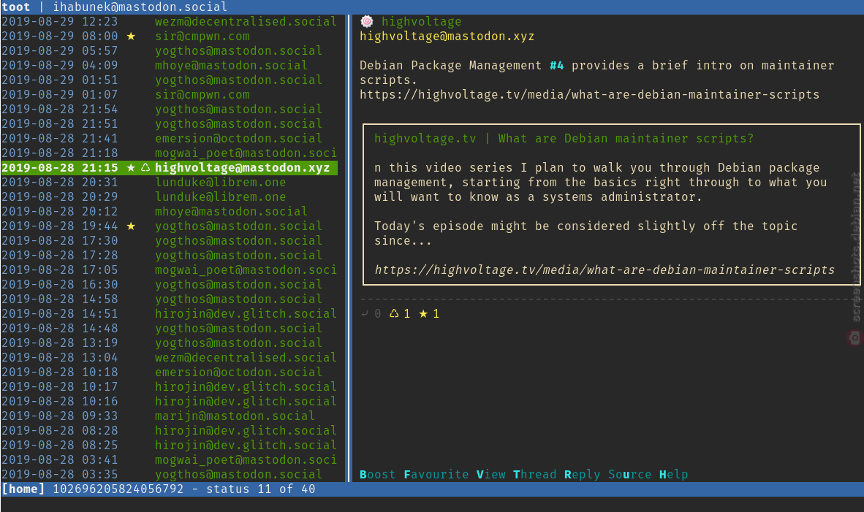Click star icon on highlighted highvoltage row

point(131,167)
